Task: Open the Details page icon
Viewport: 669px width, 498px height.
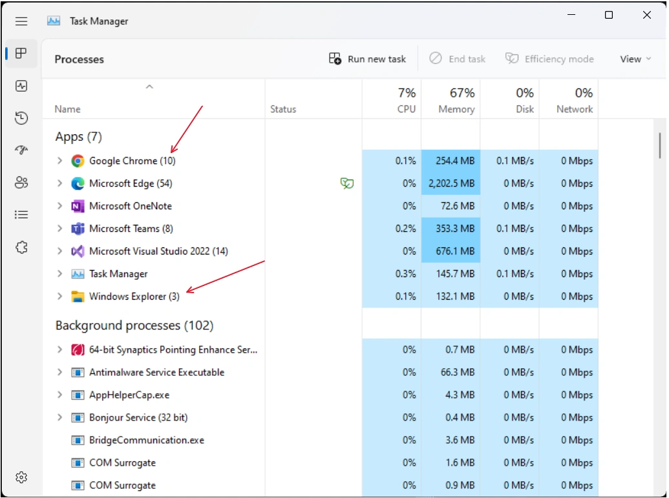Action: click(21, 214)
